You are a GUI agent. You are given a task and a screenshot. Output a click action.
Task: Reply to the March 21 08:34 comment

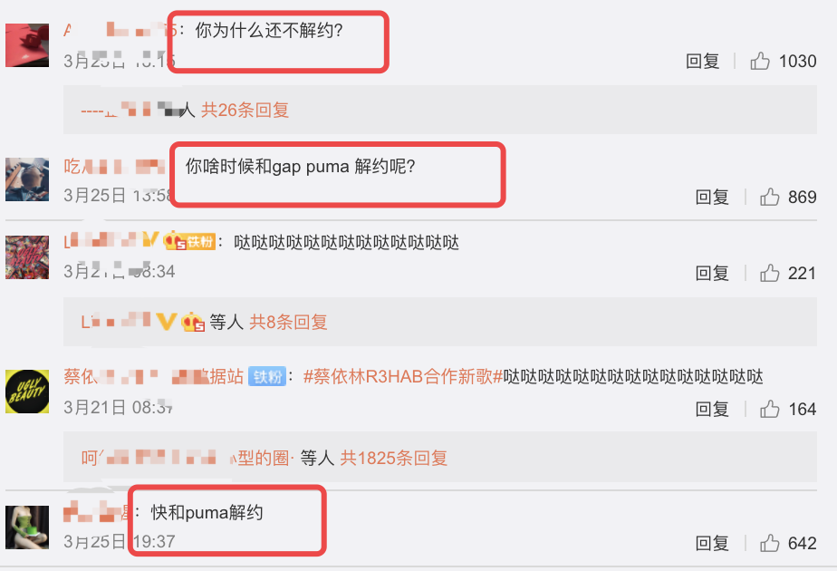point(712,274)
